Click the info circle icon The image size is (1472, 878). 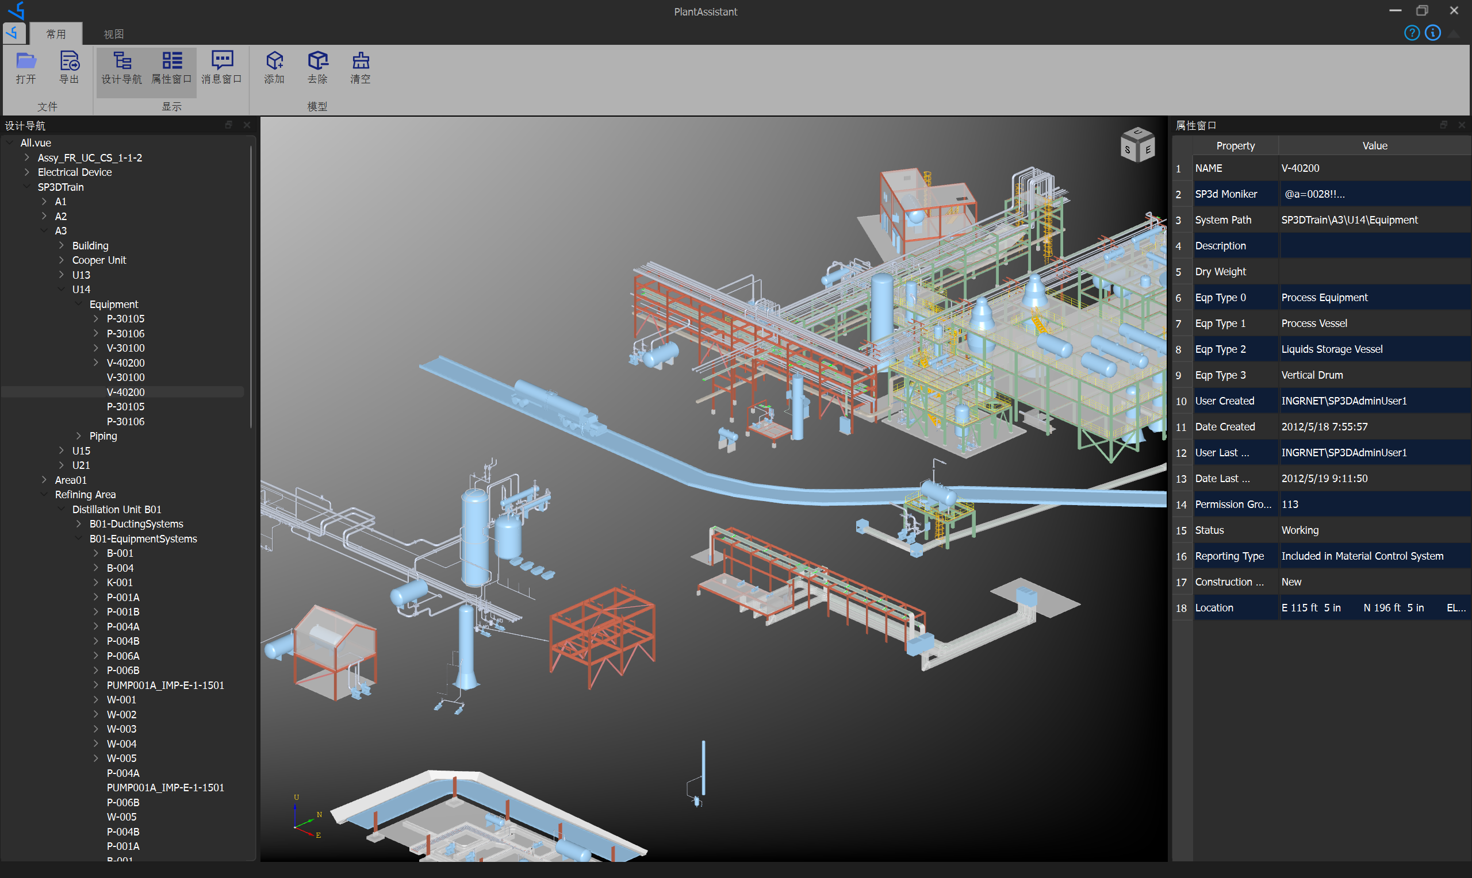[1432, 33]
